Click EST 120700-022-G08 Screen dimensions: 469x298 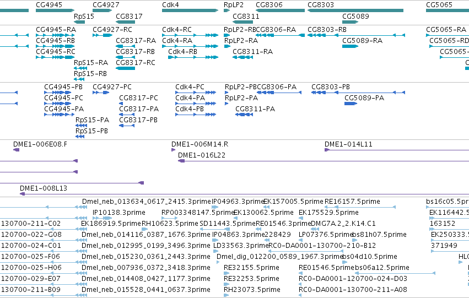click(x=31, y=235)
